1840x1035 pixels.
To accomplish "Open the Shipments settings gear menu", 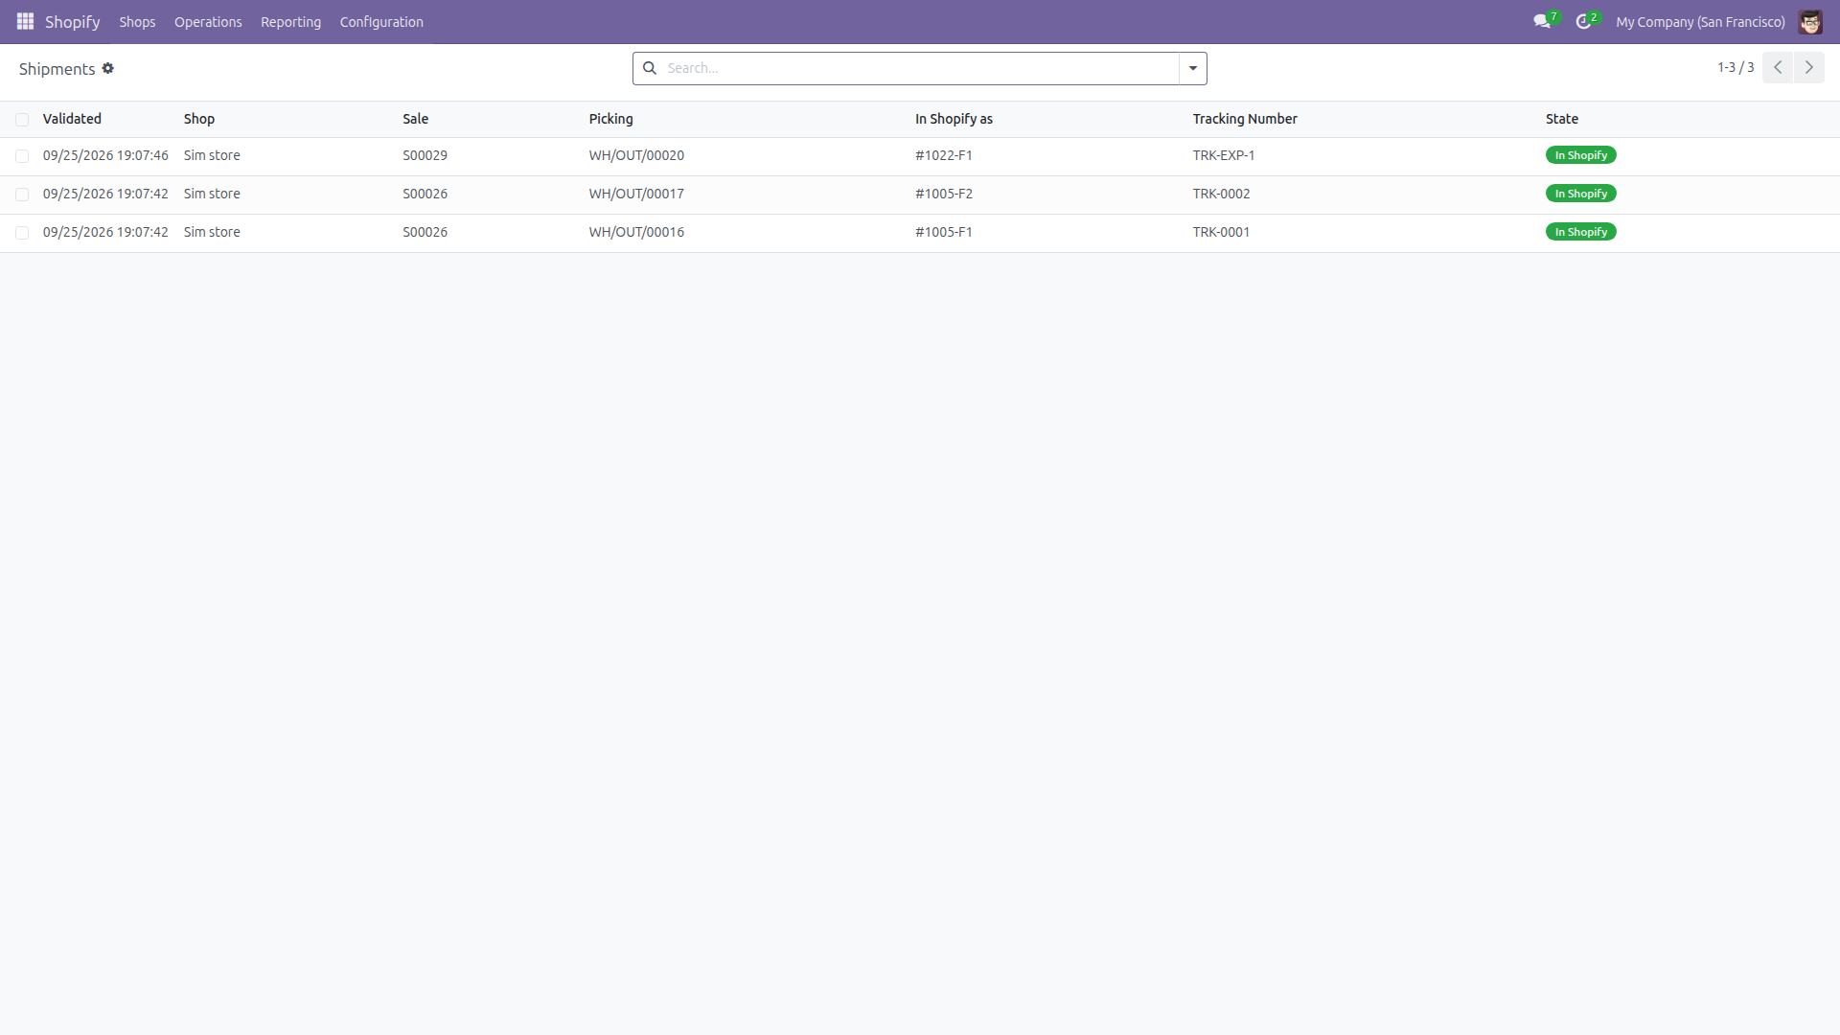I will point(108,68).
